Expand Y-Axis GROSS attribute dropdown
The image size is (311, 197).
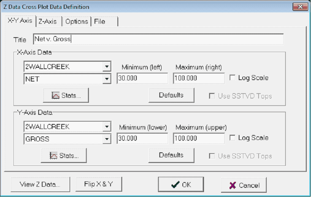tap(107, 139)
